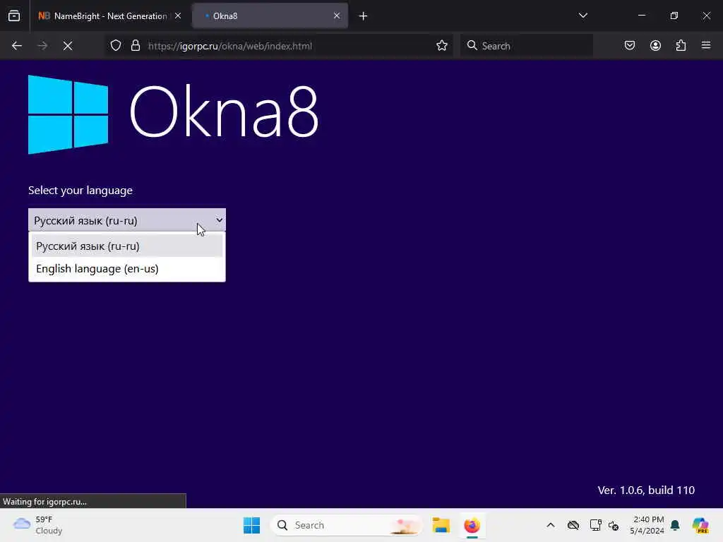Screen dimensions: 723x542
Task: Expand the list all tabs chevron
Action: 582,16
